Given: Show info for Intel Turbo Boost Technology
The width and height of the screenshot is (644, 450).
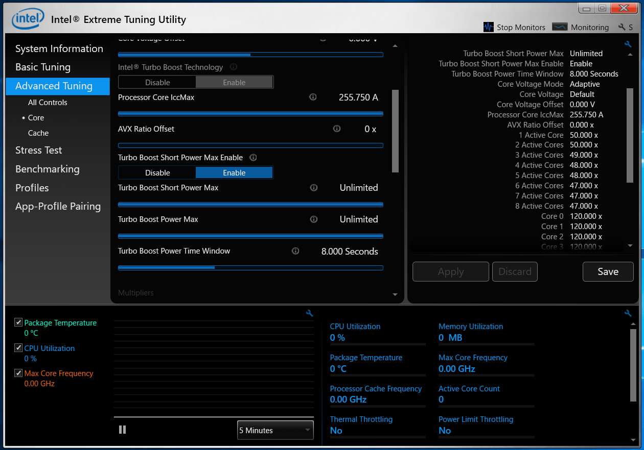Looking at the screenshot, I should [234, 67].
